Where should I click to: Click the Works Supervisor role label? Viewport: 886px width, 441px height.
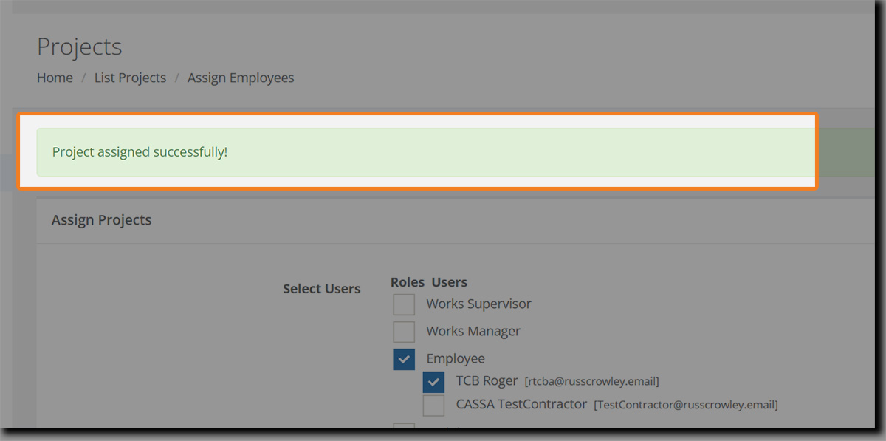(478, 304)
